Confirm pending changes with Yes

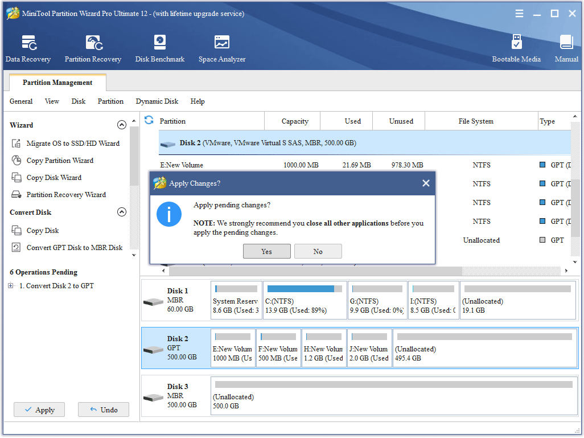click(266, 251)
